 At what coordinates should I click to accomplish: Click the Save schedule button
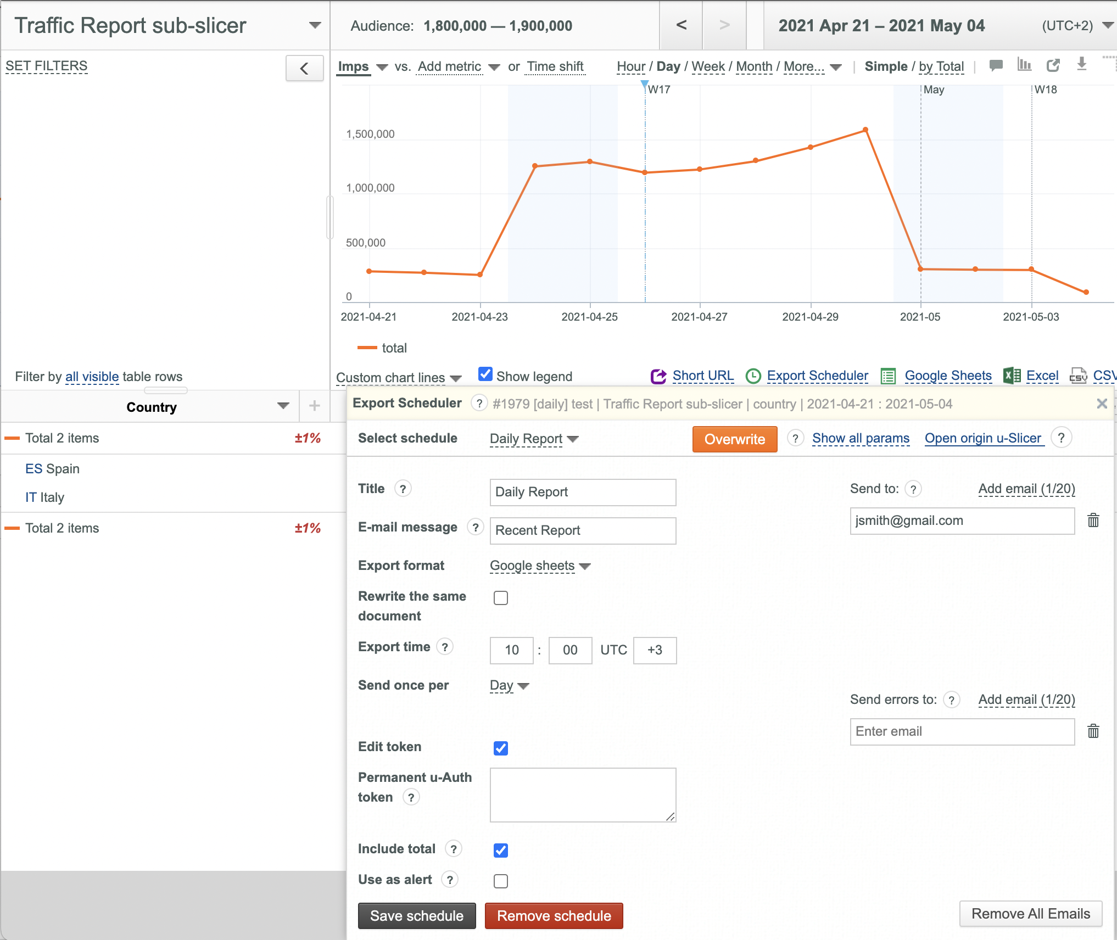pos(417,915)
